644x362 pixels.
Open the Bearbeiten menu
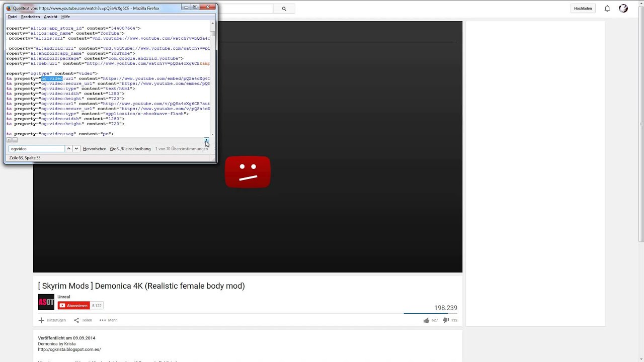coord(30,17)
